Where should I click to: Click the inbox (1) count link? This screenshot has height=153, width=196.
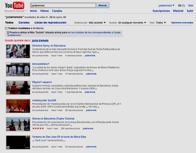(183, 6)
